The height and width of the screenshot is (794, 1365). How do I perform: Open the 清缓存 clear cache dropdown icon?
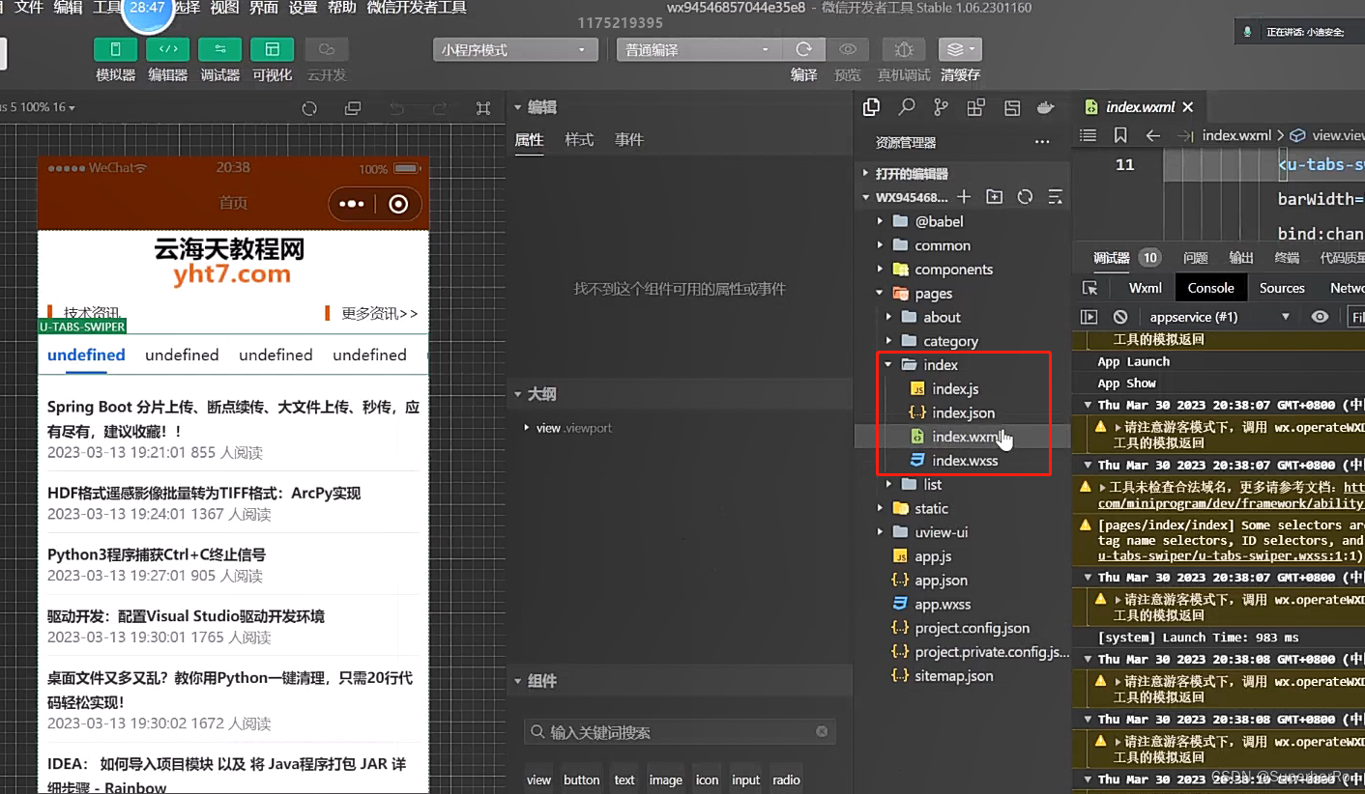click(960, 49)
